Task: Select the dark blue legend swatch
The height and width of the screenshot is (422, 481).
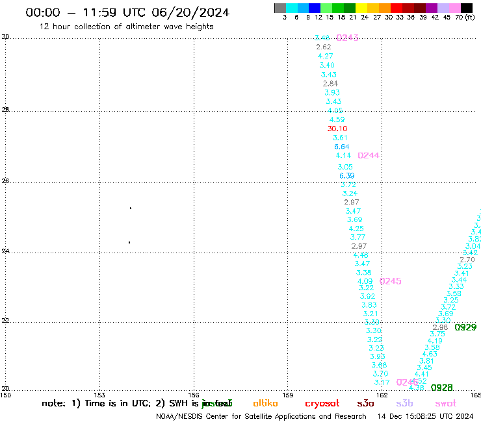Action: coord(315,8)
